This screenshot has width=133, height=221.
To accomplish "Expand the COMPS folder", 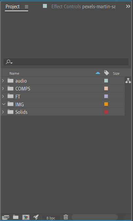I will click(x=3, y=88).
